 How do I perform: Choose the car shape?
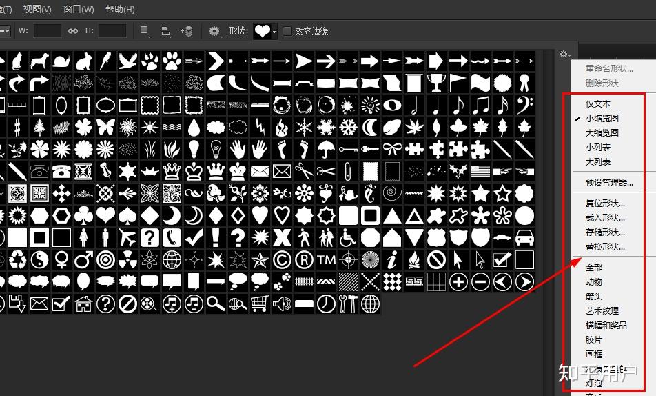(x=524, y=237)
